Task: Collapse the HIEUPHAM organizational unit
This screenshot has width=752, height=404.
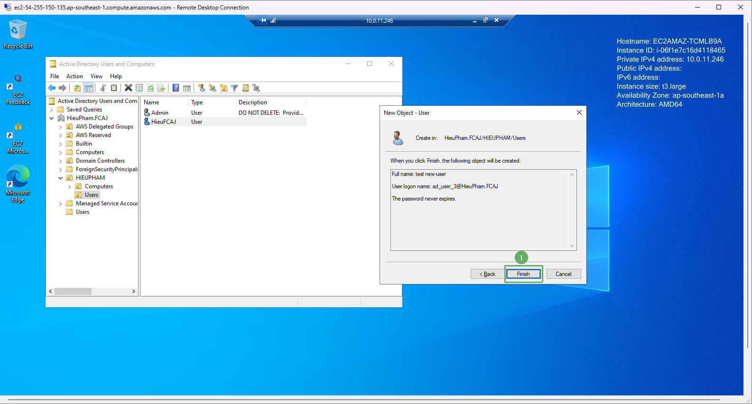Action: 61,178
